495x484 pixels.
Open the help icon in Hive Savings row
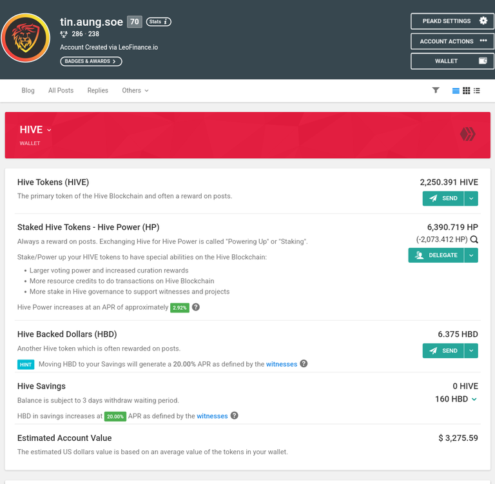234,416
